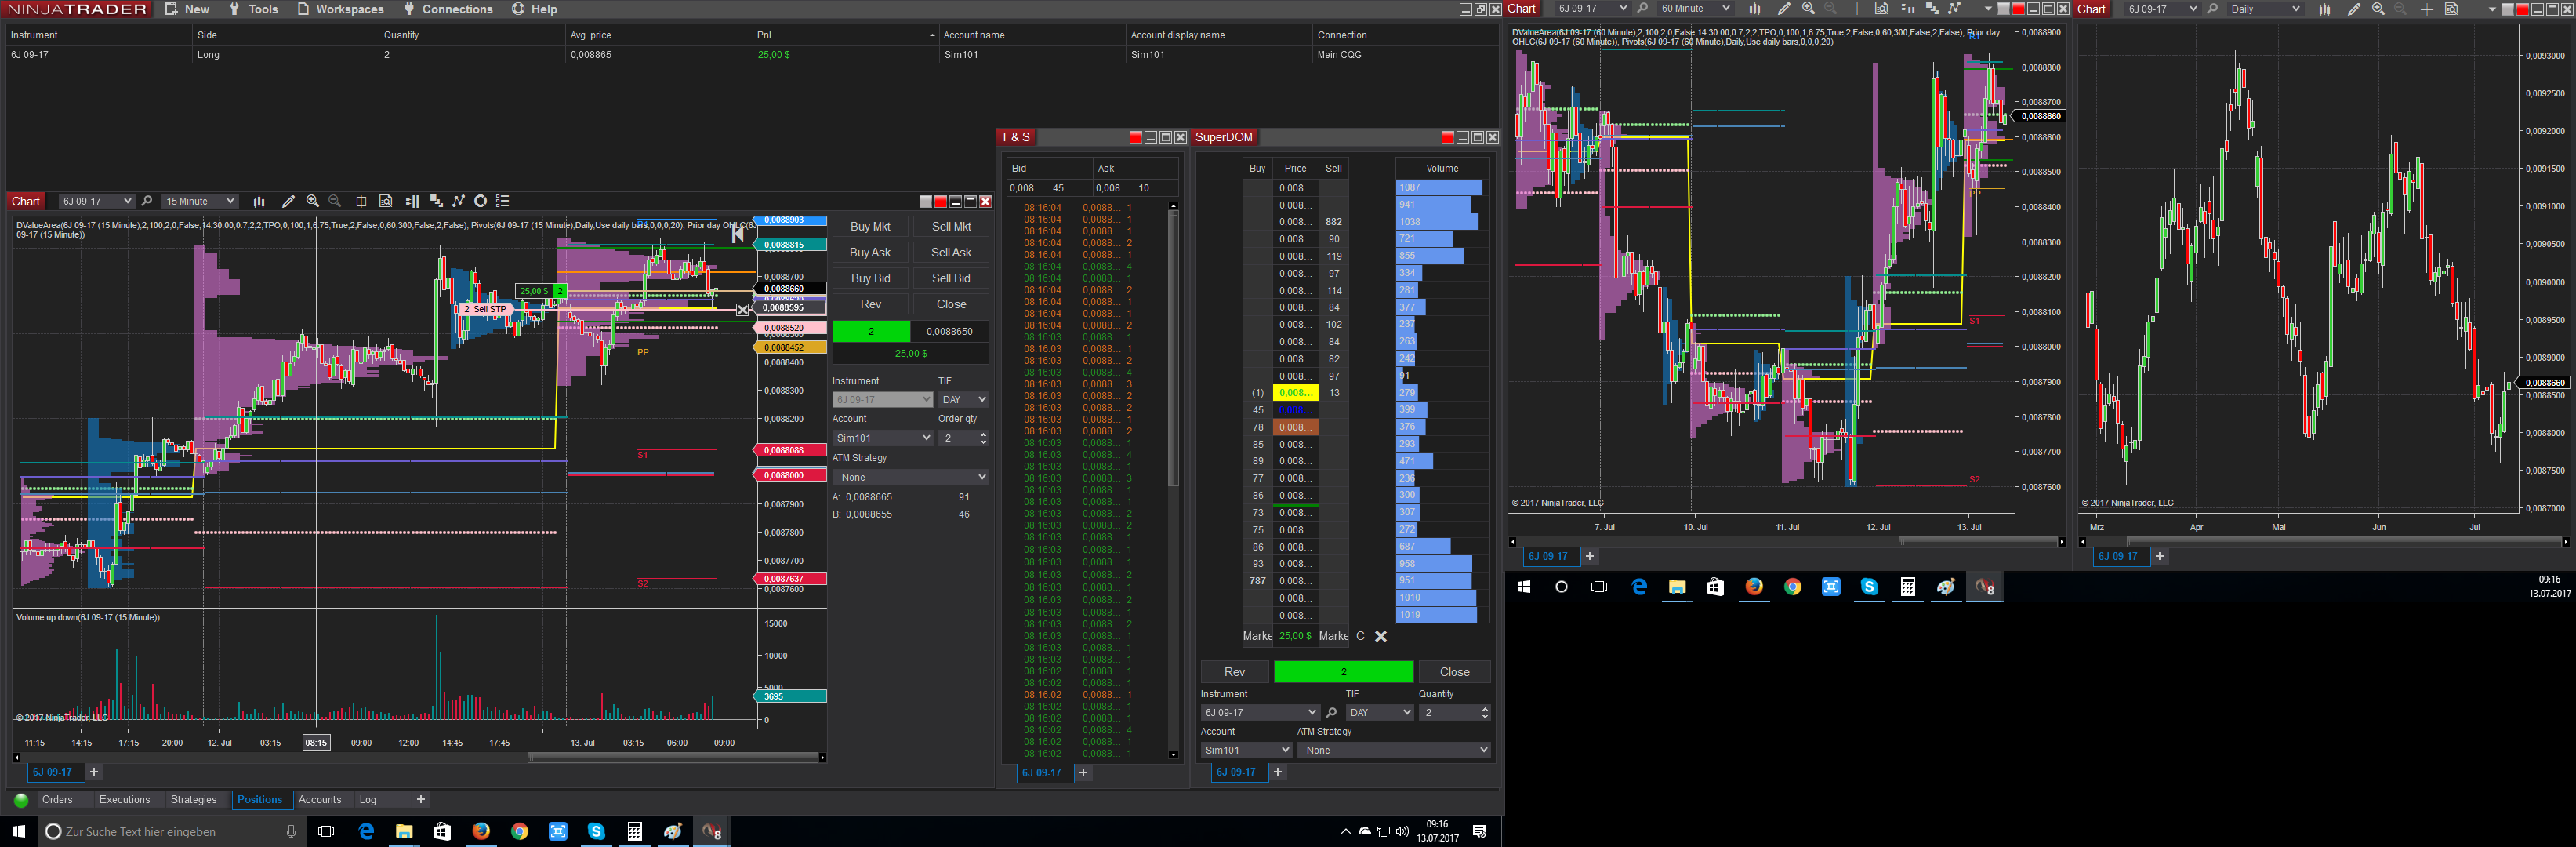Search instrument magnifier in SuperDOM
This screenshot has width=2576, height=847.
[x=1331, y=713]
